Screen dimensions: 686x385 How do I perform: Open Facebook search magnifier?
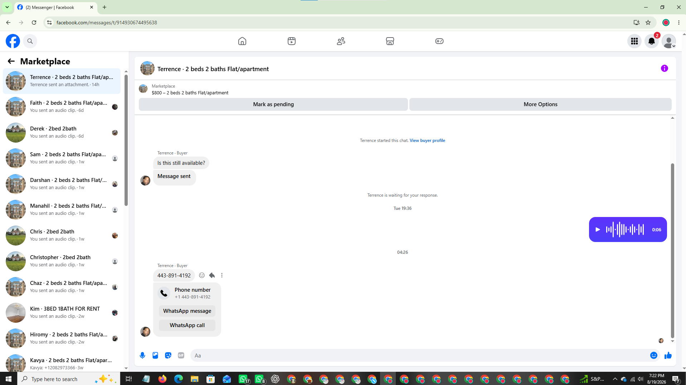[30, 41]
